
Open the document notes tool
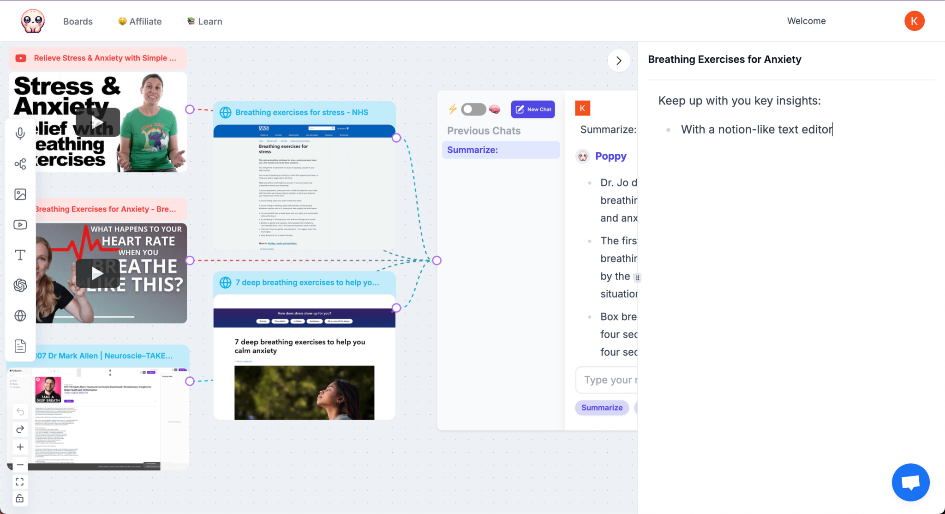click(20, 345)
